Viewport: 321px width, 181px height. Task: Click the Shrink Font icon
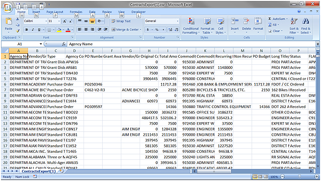[x=70, y=21]
